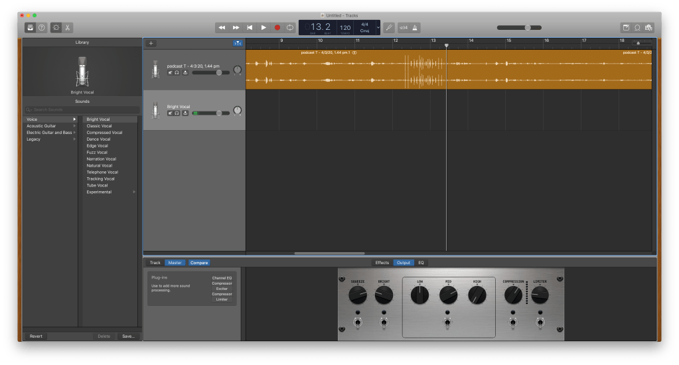
Task: Mute the podcast T track
Action: [x=170, y=73]
